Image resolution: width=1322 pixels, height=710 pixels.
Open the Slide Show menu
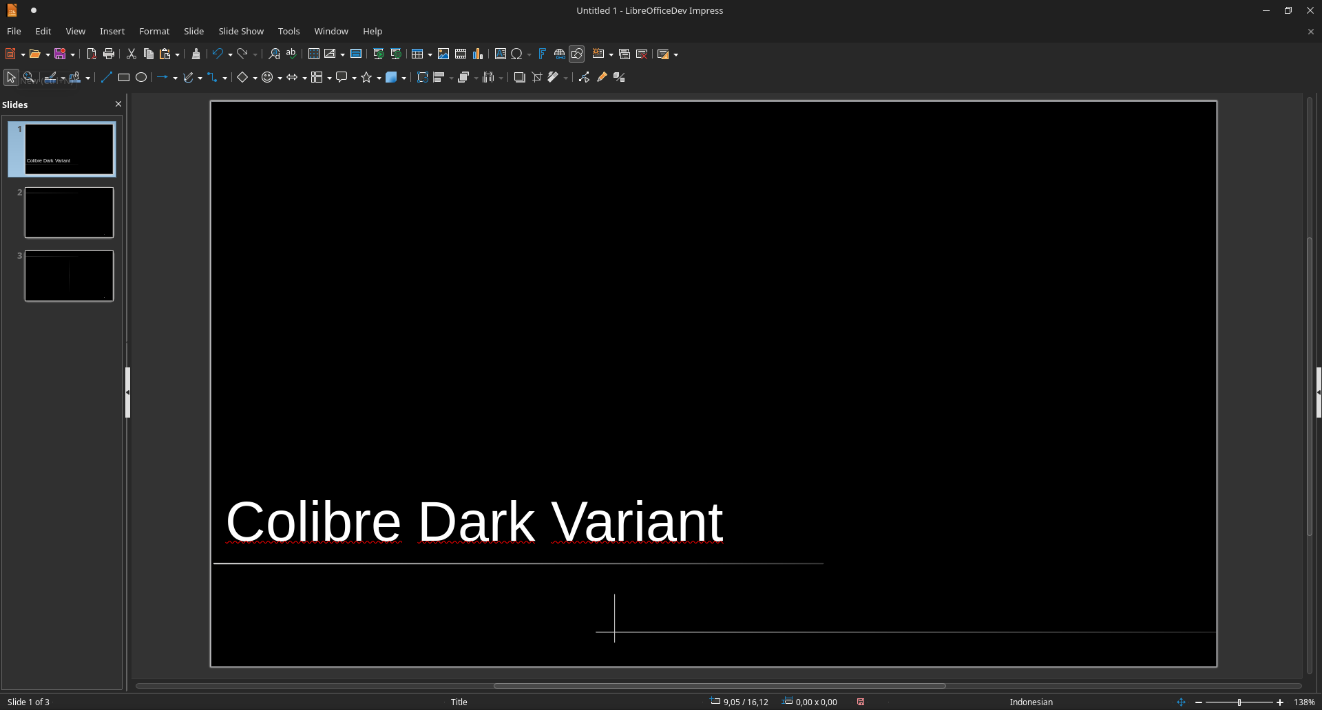pos(241,32)
